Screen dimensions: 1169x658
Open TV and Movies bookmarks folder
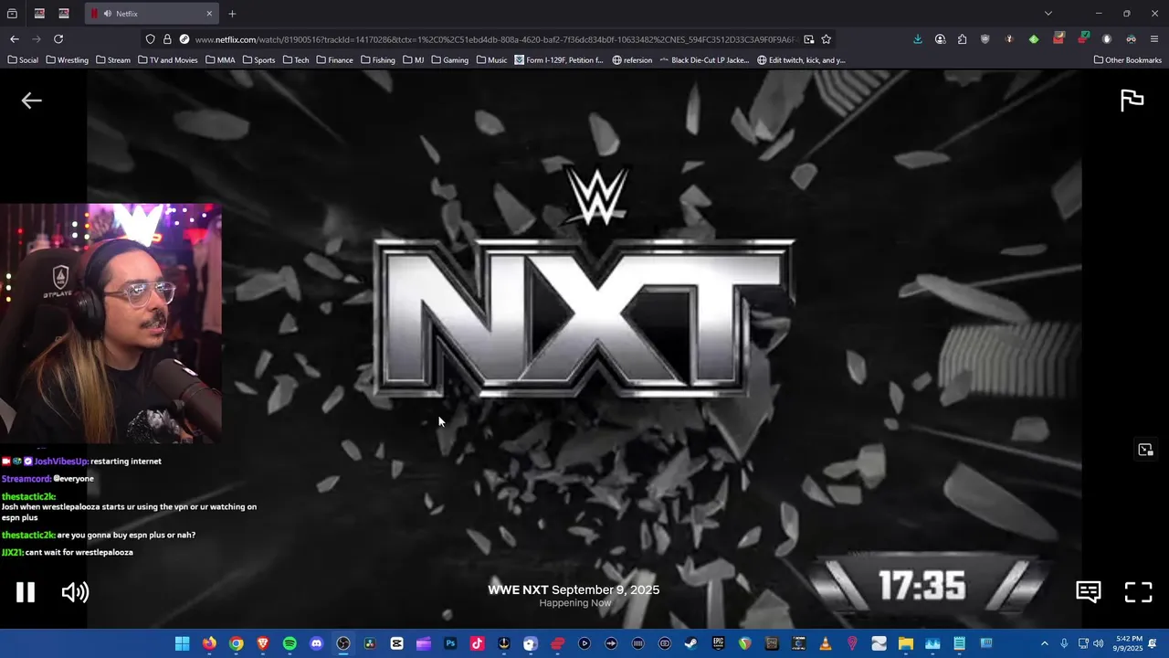point(167,60)
